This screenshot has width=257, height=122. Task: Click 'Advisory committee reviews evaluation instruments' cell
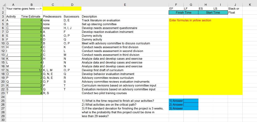[x=125, y=82]
